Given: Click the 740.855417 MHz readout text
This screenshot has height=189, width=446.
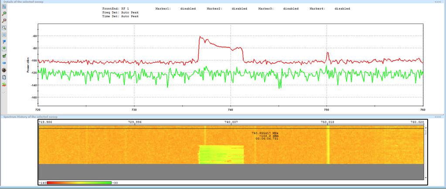Looking at the screenshot, I should click(x=265, y=133).
